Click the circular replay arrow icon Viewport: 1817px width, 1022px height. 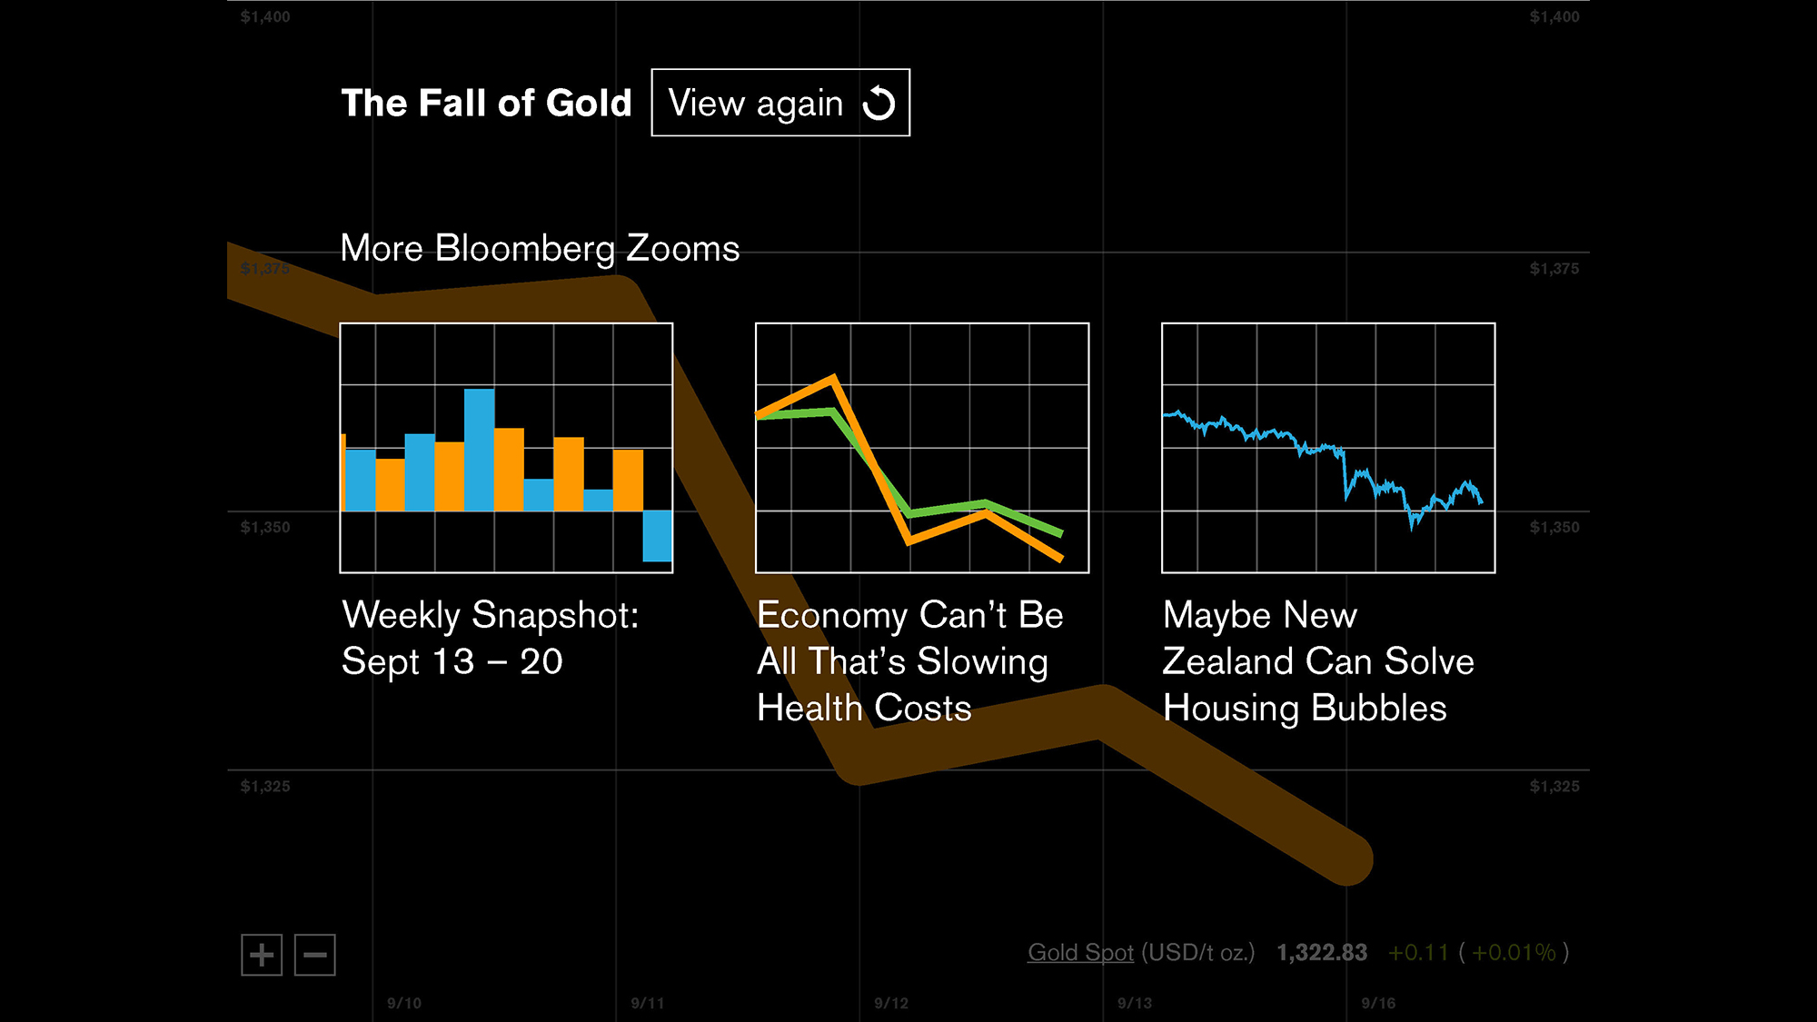tap(879, 103)
